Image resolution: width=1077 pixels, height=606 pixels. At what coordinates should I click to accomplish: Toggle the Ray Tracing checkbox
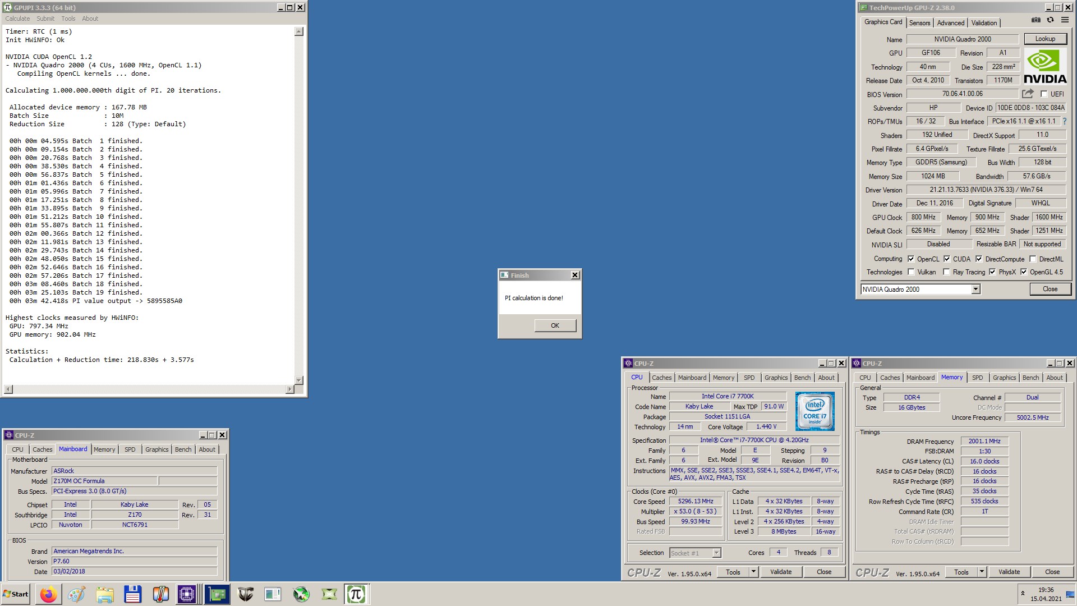click(947, 272)
